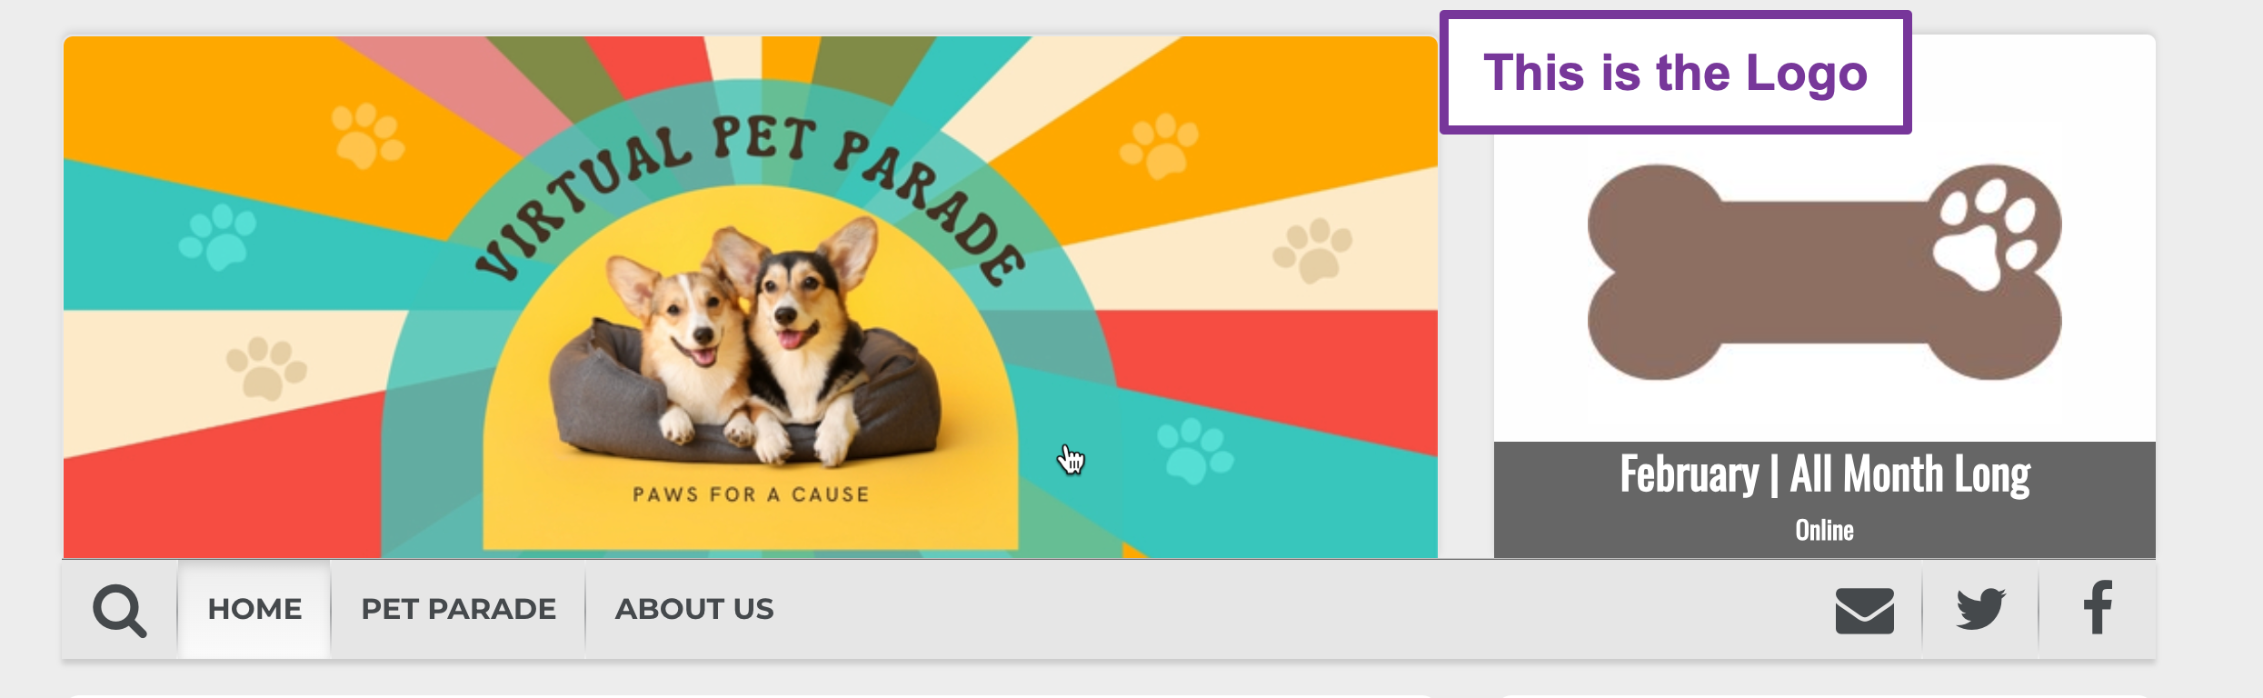The height and width of the screenshot is (698, 2263).
Task: Select the 'This is the Logo' annotation box
Action: click(1675, 73)
